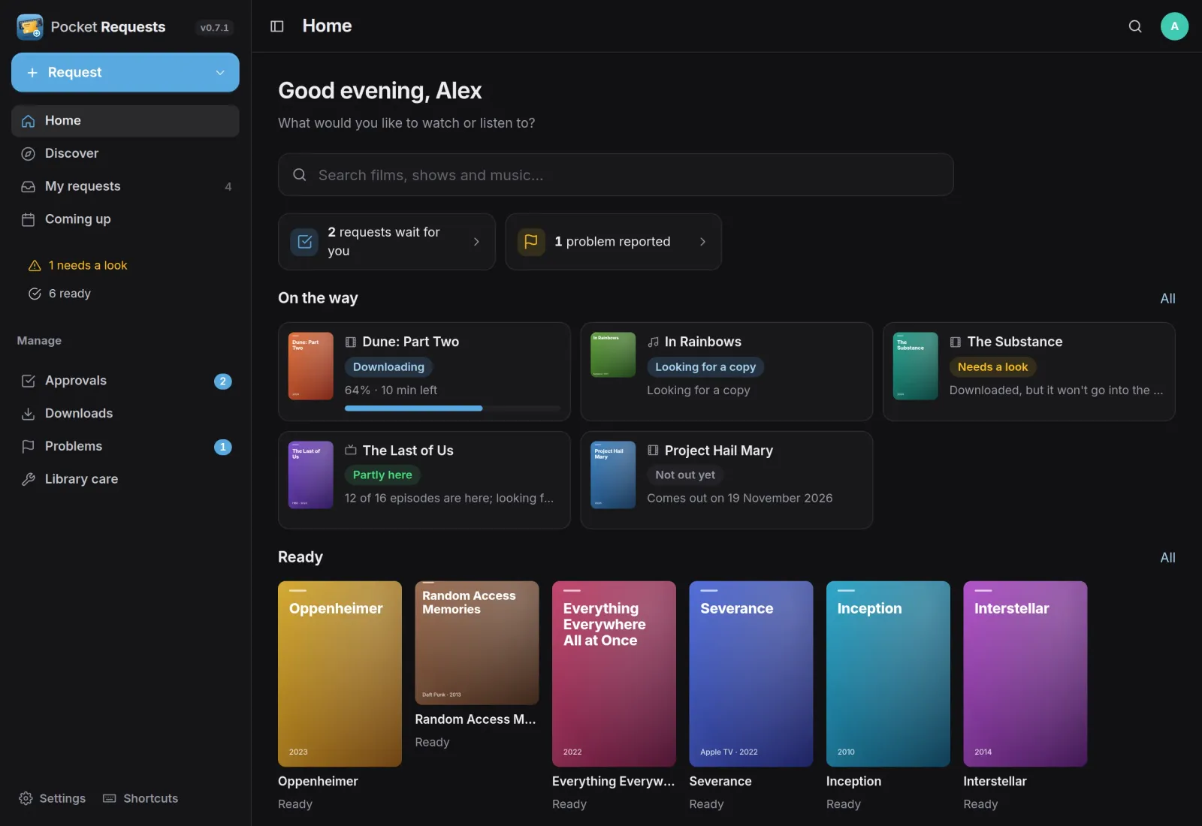Open Coming up in the sidebar
The height and width of the screenshot is (826, 1202).
[x=125, y=220]
